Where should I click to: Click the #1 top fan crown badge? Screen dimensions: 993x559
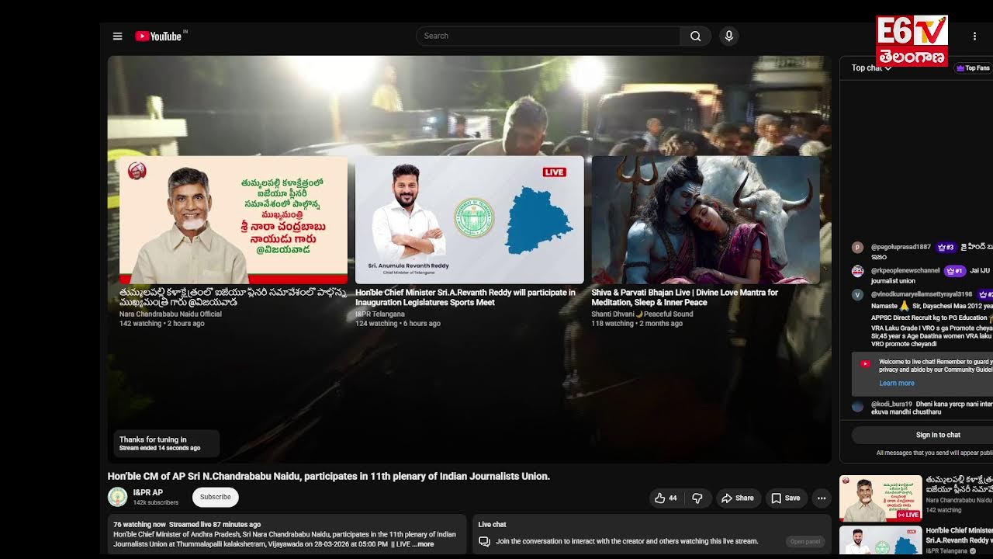coord(954,271)
